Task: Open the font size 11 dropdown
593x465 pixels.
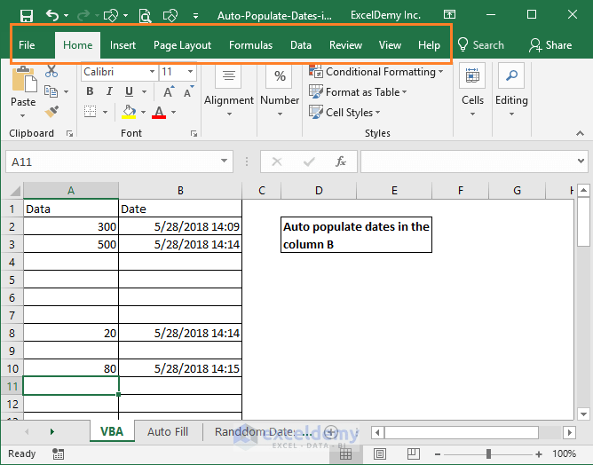Action: tap(190, 72)
